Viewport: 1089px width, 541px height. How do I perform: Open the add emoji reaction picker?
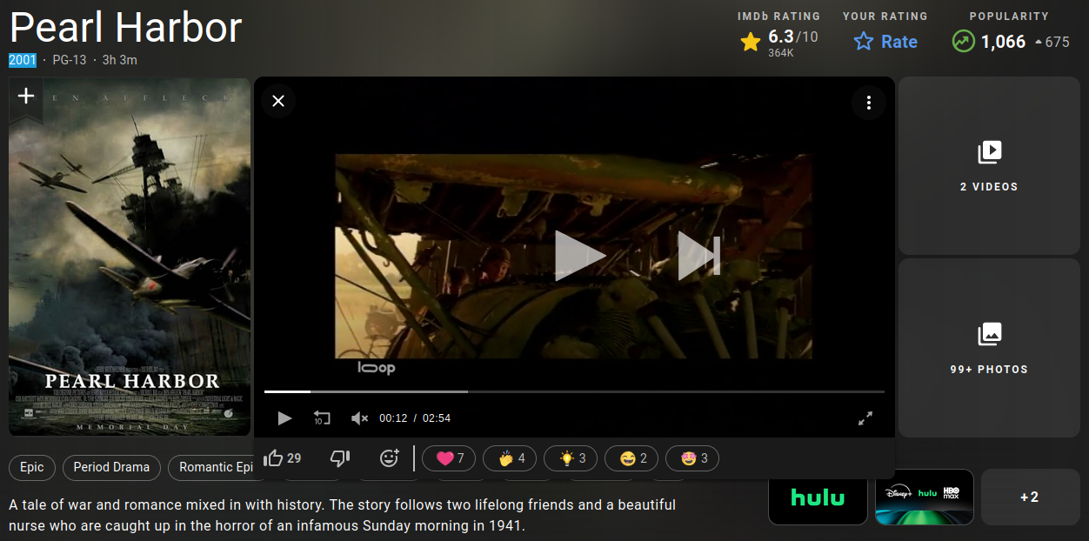coord(389,458)
